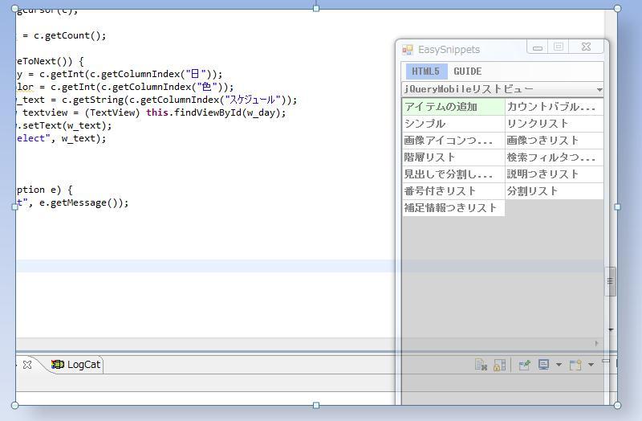Click the e.getMessage() code line
The height and width of the screenshot is (421, 642).
[72, 202]
